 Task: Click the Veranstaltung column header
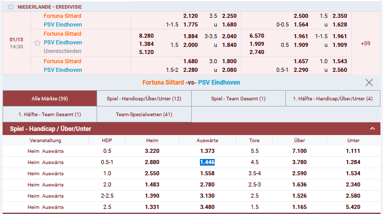(45, 141)
